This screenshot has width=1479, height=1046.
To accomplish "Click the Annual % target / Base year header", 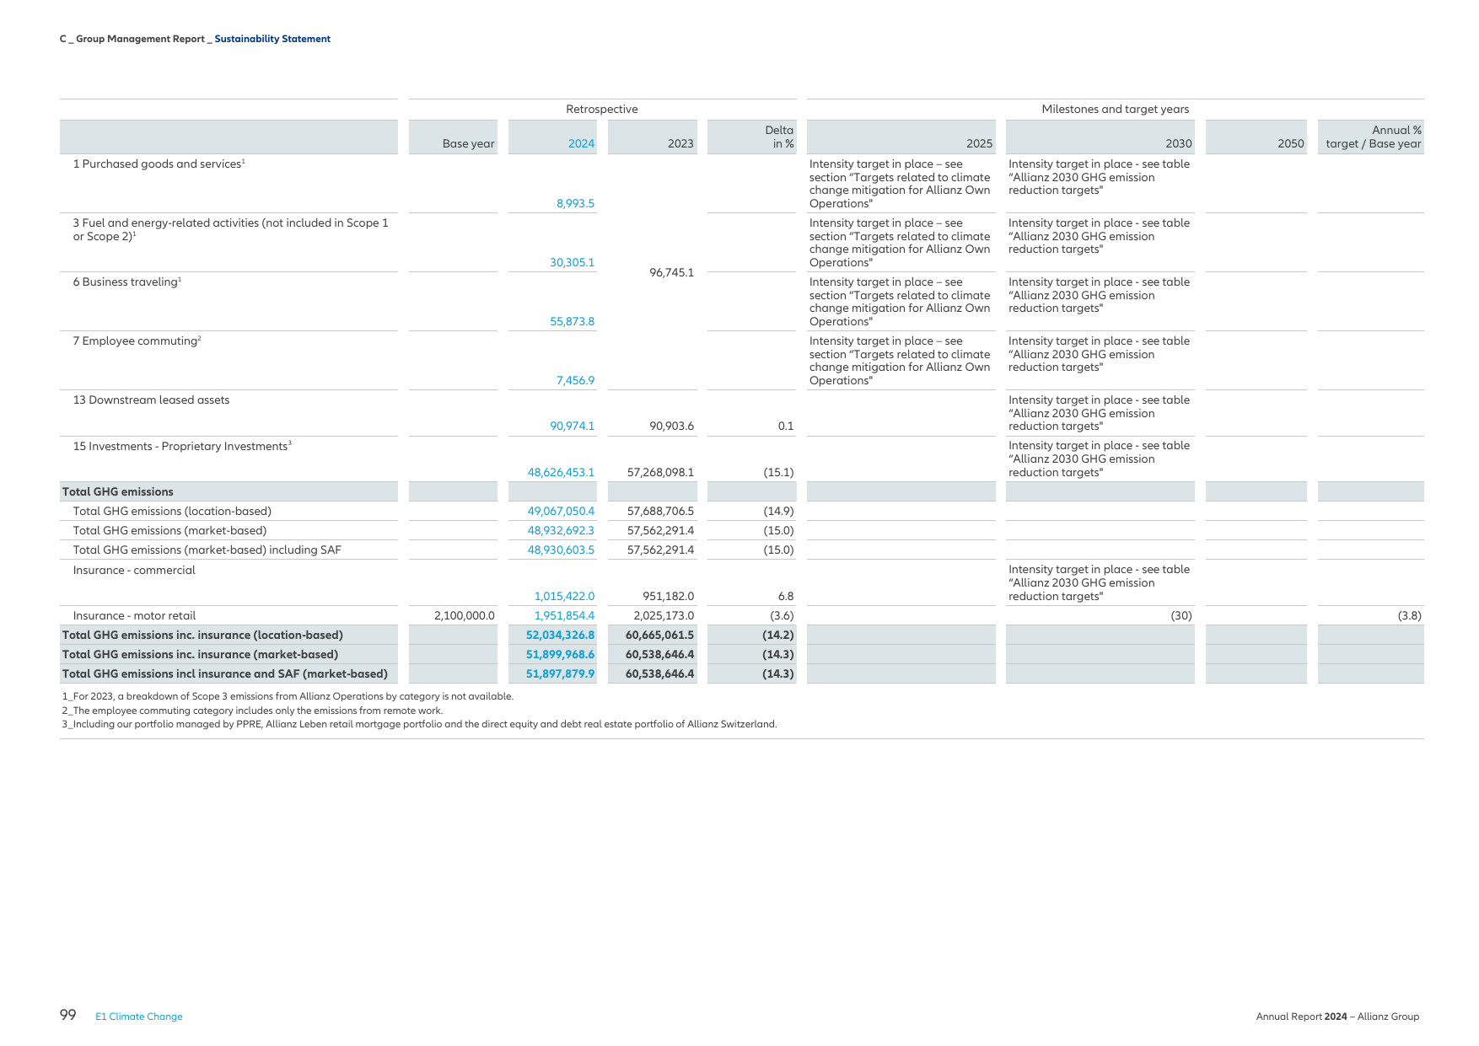I will [1374, 137].
